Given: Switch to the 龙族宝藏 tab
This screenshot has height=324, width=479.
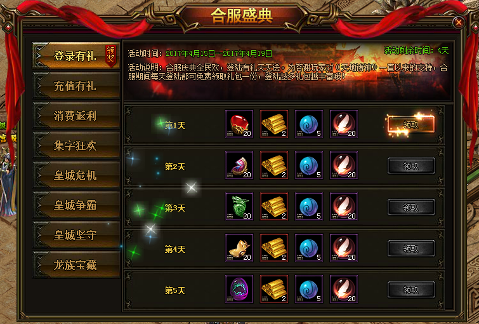Looking at the screenshot, I should 76,265.
